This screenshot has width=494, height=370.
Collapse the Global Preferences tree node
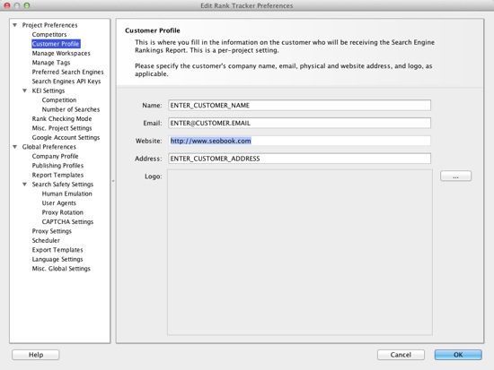14,147
